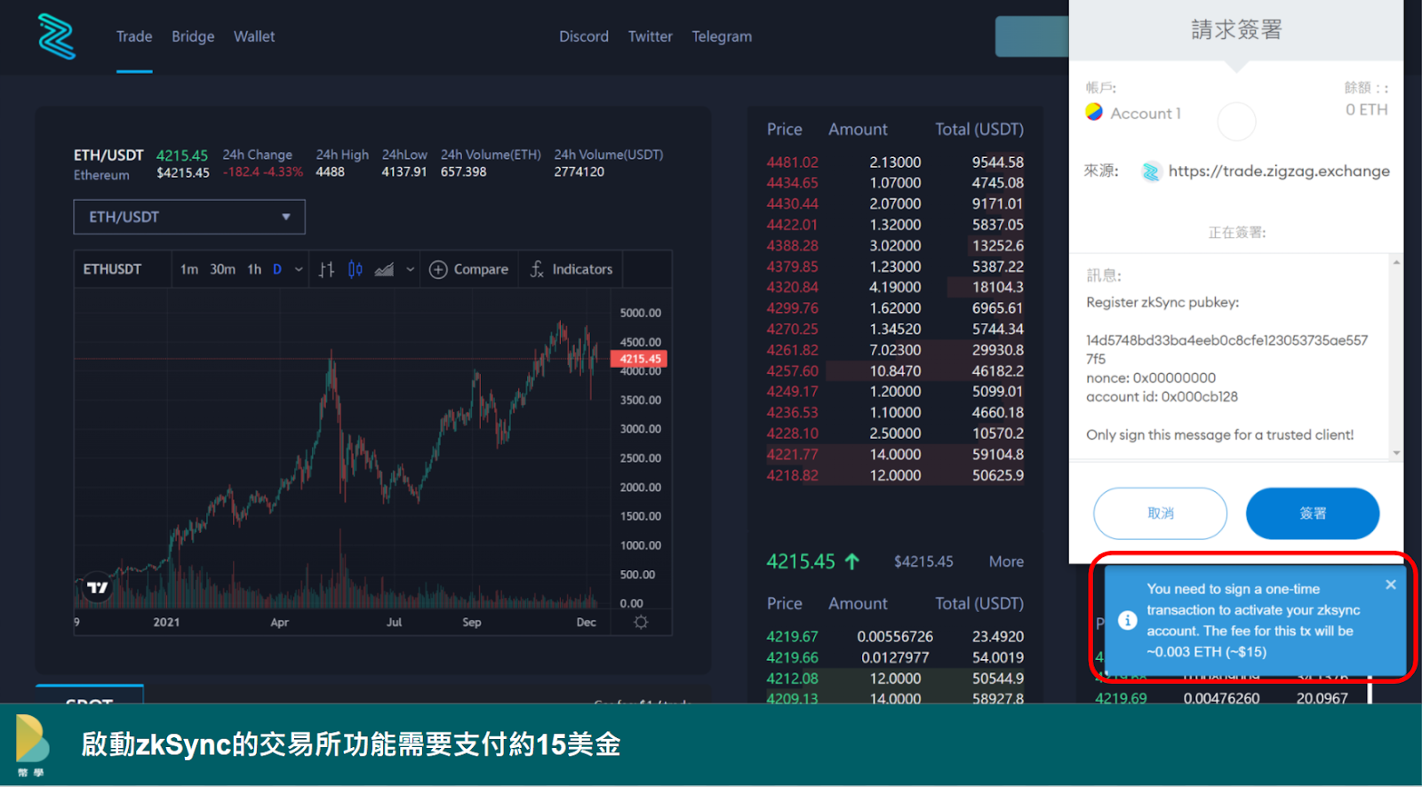1422x787 pixels.
Task: Open the Discord link
Action: (x=584, y=36)
